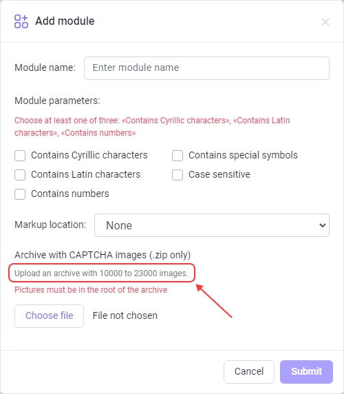Image resolution: width=344 pixels, height=394 pixels.
Task: Click the chevron arrow of Markup location
Action: click(323, 225)
